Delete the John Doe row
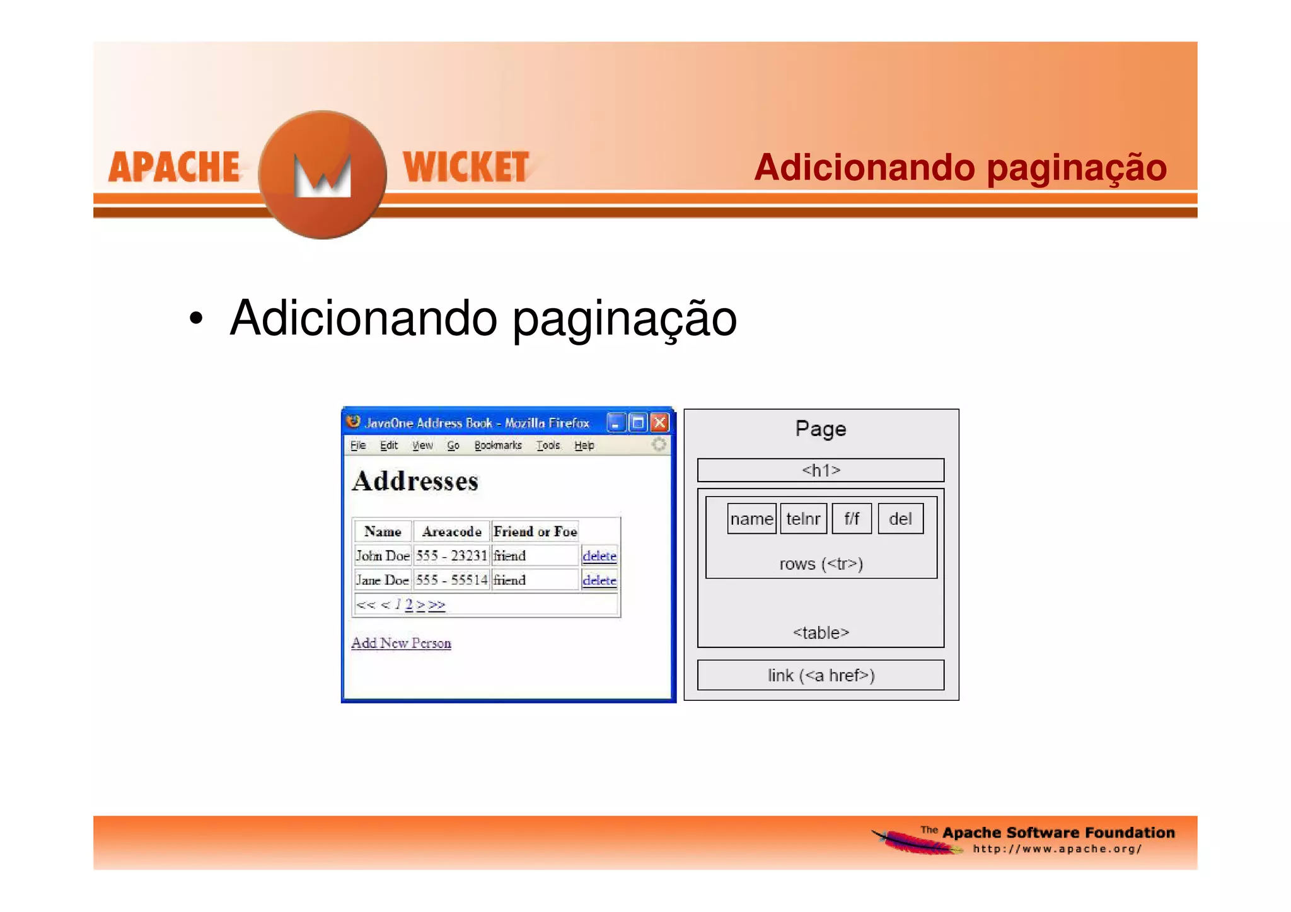Image resolution: width=1291 pixels, height=912 pixels. pyautogui.click(x=599, y=555)
